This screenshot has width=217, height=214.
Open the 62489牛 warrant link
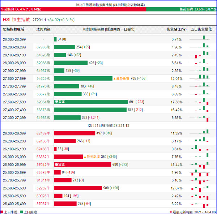(43, 133)
